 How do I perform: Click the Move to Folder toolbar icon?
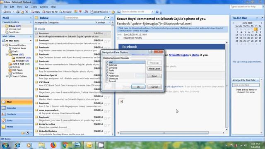pyautogui.click(x=22, y=12)
